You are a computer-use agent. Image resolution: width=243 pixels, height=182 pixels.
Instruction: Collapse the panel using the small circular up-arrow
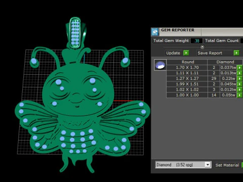click(202, 47)
